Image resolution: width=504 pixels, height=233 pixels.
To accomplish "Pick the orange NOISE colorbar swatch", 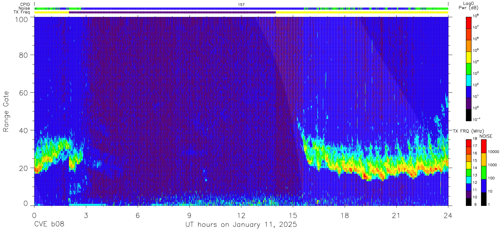I will [483, 159].
